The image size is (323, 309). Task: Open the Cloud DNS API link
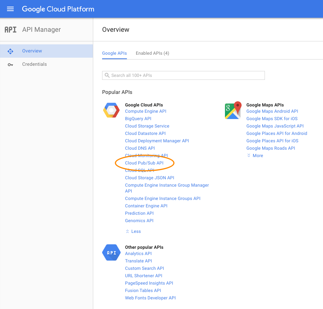pyautogui.click(x=140, y=148)
